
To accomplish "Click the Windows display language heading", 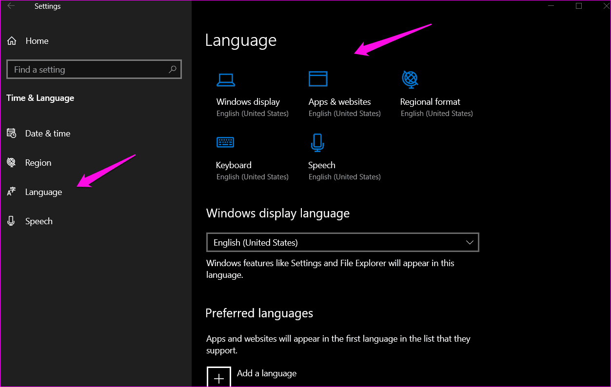I will pos(278,213).
